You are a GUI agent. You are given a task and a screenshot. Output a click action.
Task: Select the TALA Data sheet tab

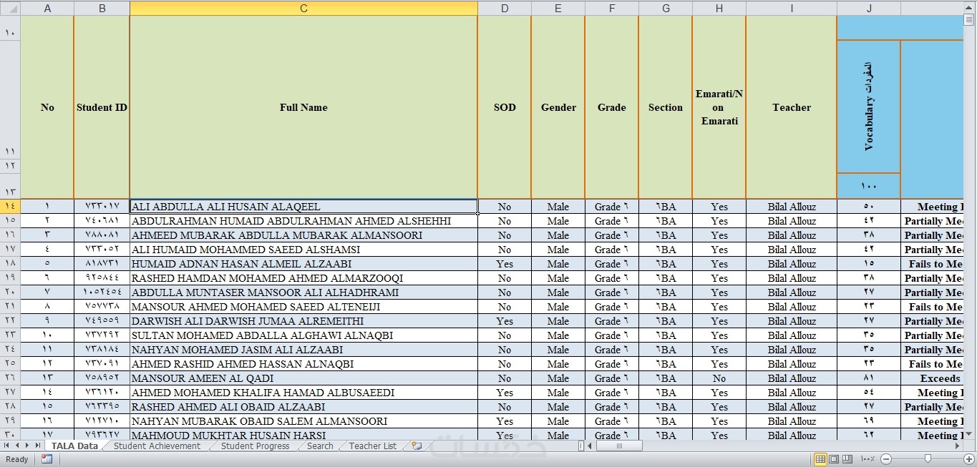click(x=74, y=446)
